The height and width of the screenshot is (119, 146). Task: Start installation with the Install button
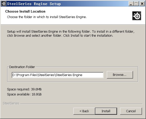click(106, 111)
